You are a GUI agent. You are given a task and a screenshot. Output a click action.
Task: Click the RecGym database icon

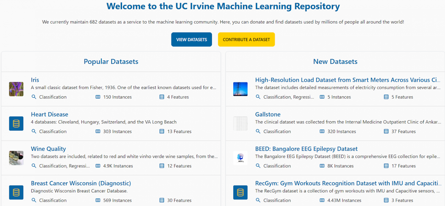pyautogui.click(x=240, y=192)
